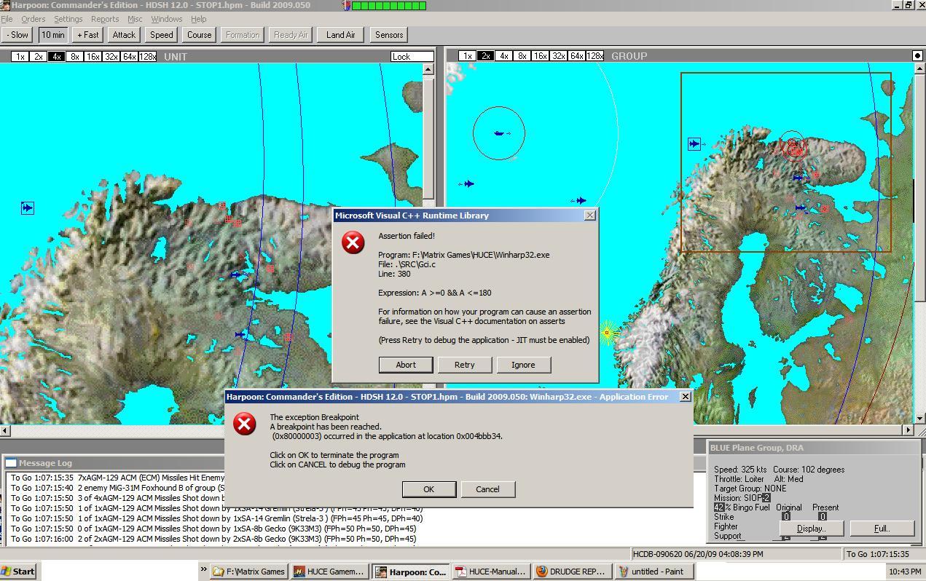The image size is (926, 581).
Task: Click the Sensors toolbar button
Action: pyautogui.click(x=389, y=34)
